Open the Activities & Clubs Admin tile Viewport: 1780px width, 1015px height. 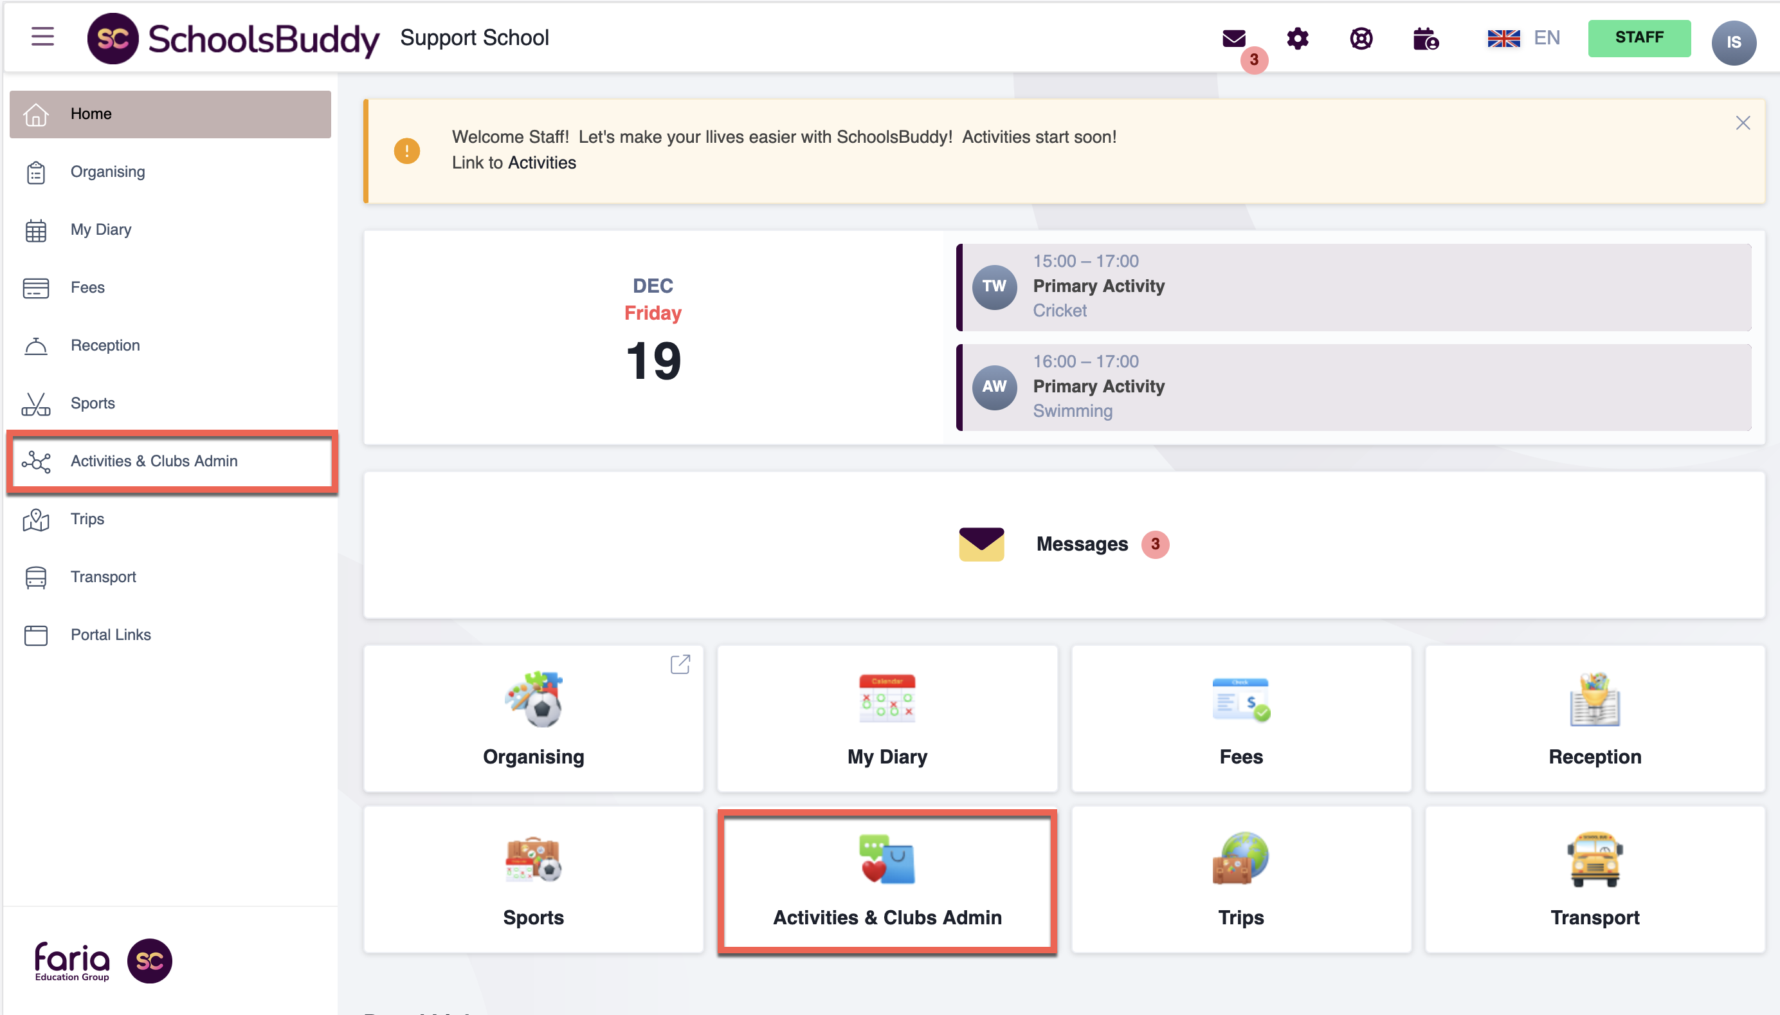pyautogui.click(x=887, y=881)
